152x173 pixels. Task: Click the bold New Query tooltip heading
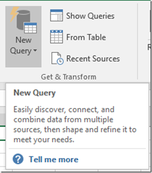(34, 93)
